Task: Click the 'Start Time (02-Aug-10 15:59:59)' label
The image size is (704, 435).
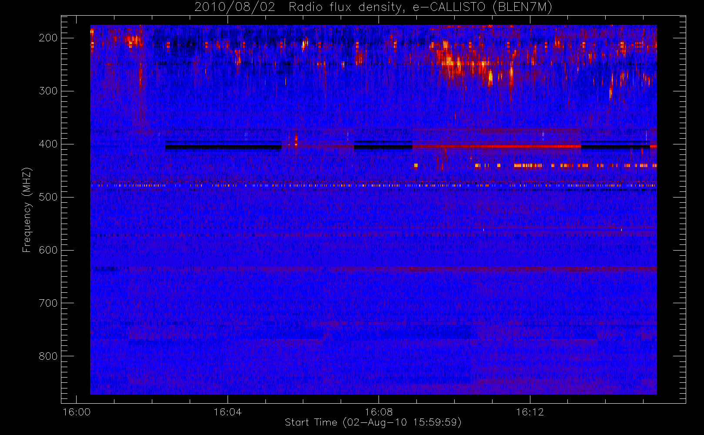Action: point(373,422)
